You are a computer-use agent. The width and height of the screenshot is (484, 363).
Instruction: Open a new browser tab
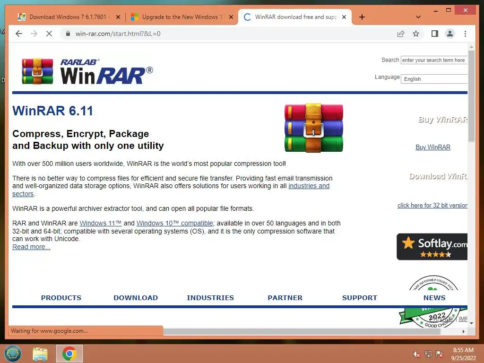(x=362, y=17)
